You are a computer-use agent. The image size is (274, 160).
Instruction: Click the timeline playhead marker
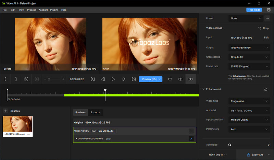click(x=105, y=90)
